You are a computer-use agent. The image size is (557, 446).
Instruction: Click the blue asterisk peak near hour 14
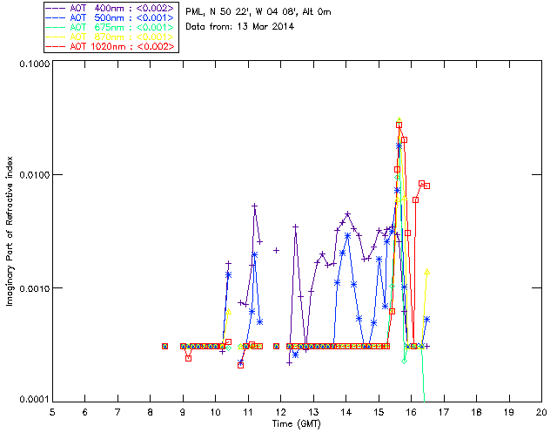click(347, 236)
